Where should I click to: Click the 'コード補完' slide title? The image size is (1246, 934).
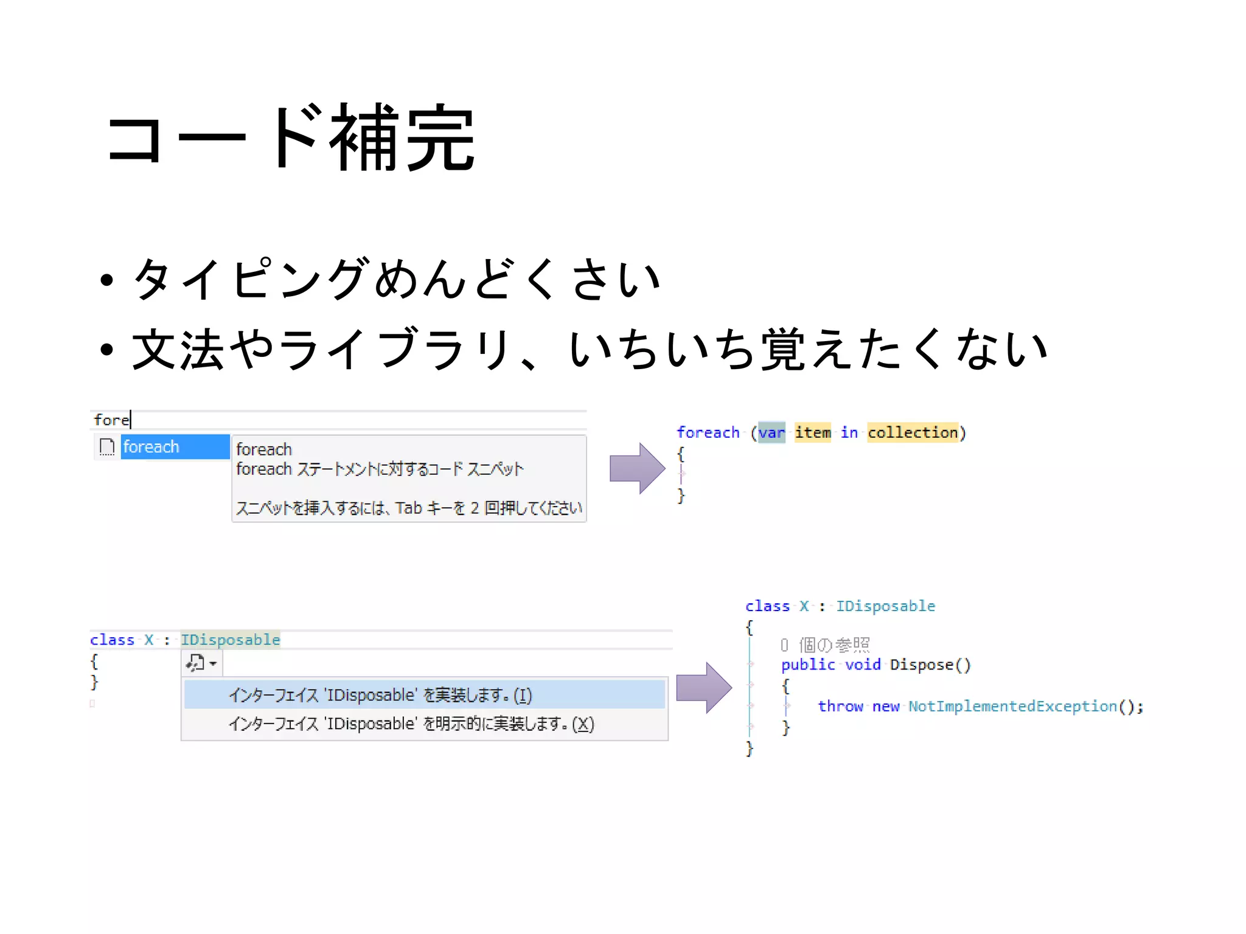pyautogui.click(x=290, y=137)
